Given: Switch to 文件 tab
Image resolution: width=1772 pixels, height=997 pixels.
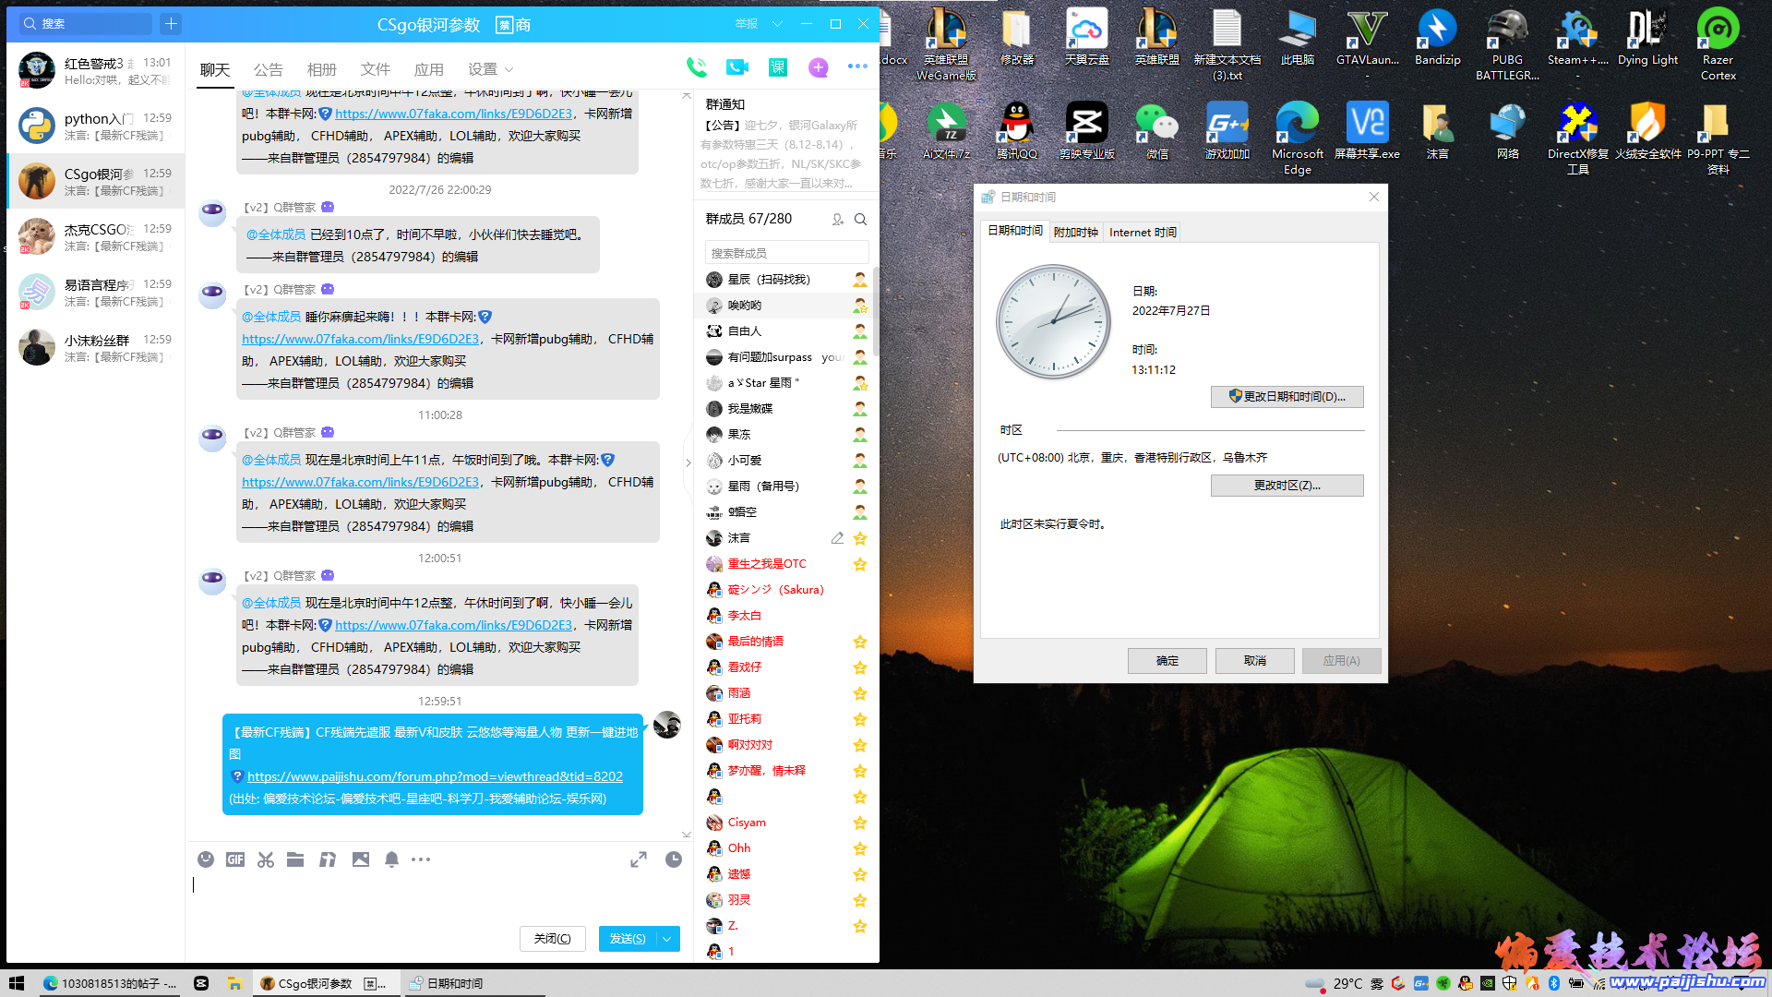Looking at the screenshot, I should point(375,70).
